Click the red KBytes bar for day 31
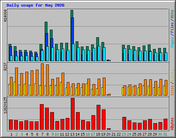 165,124
